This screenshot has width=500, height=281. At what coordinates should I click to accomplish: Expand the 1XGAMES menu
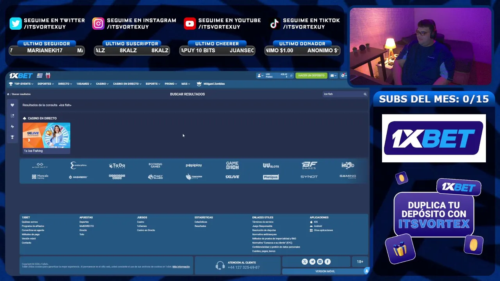click(x=84, y=84)
